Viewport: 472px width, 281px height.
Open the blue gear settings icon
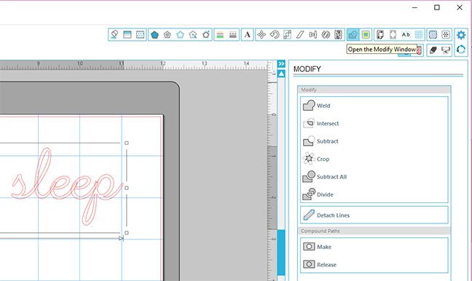(461, 35)
